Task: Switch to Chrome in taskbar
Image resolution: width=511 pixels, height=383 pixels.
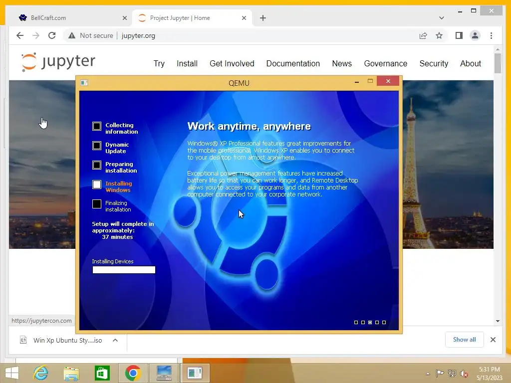Action: [133, 373]
